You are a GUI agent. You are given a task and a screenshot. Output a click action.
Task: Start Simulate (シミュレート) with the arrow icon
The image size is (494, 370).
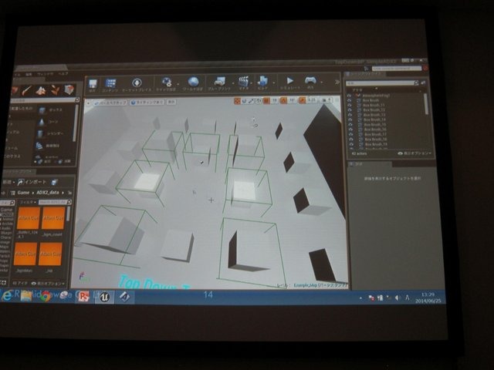click(290, 81)
